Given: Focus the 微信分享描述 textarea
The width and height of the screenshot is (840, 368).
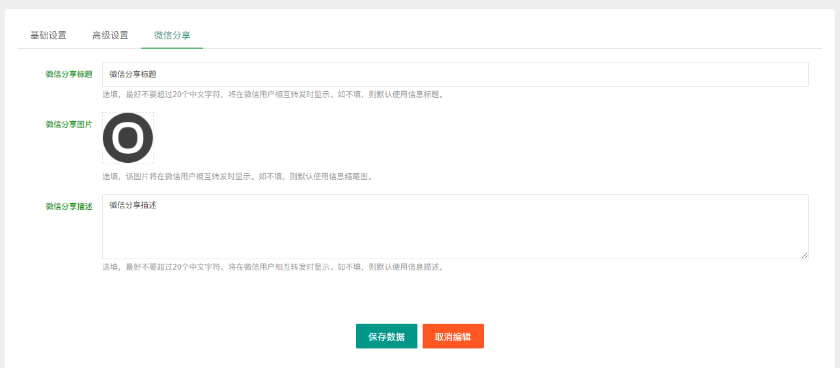Looking at the screenshot, I should coord(455,227).
